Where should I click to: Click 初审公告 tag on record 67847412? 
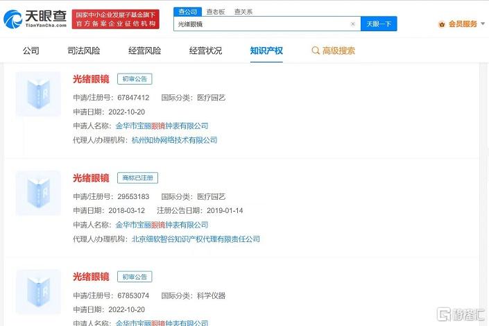(135, 79)
